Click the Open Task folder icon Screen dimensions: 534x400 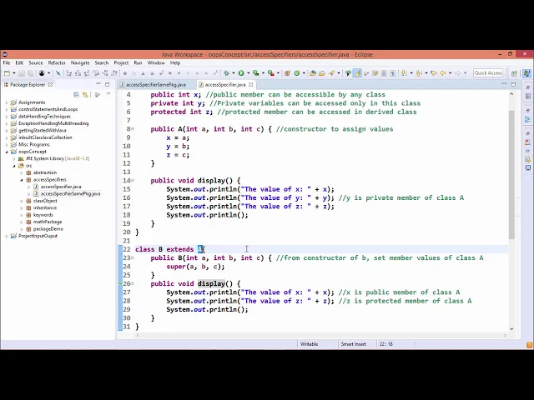coord(322,73)
